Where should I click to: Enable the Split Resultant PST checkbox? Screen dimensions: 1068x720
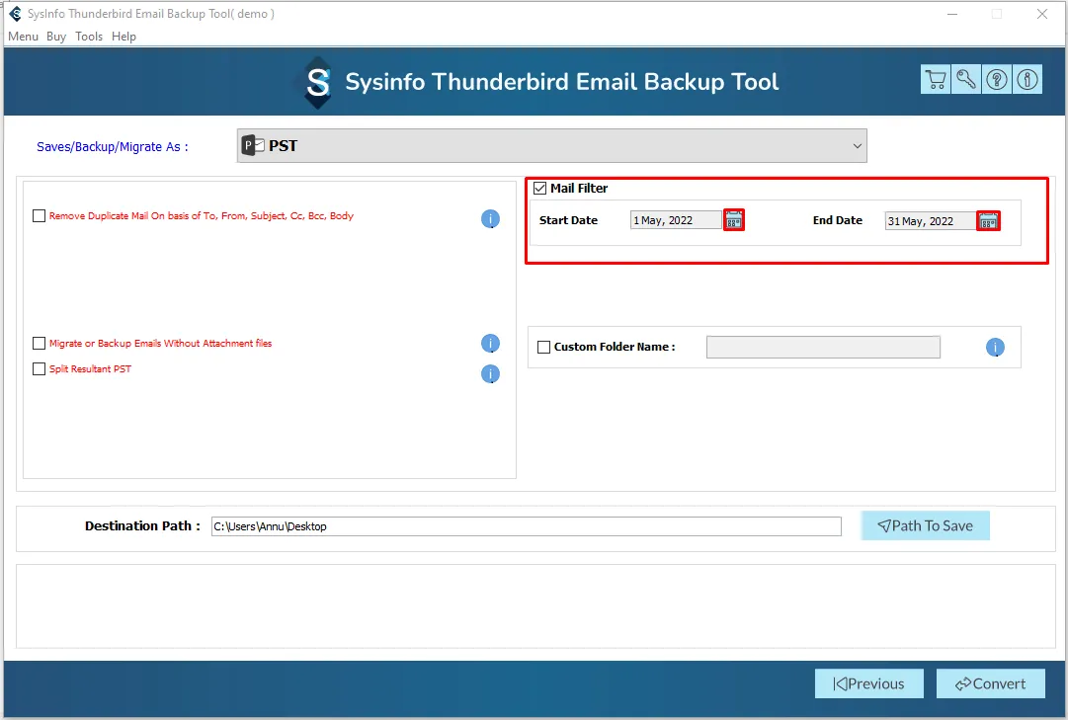click(x=39, y=368)
